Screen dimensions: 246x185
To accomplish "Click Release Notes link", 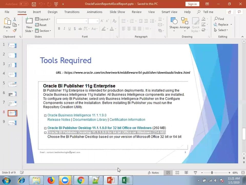I will (x=59, y=119).
